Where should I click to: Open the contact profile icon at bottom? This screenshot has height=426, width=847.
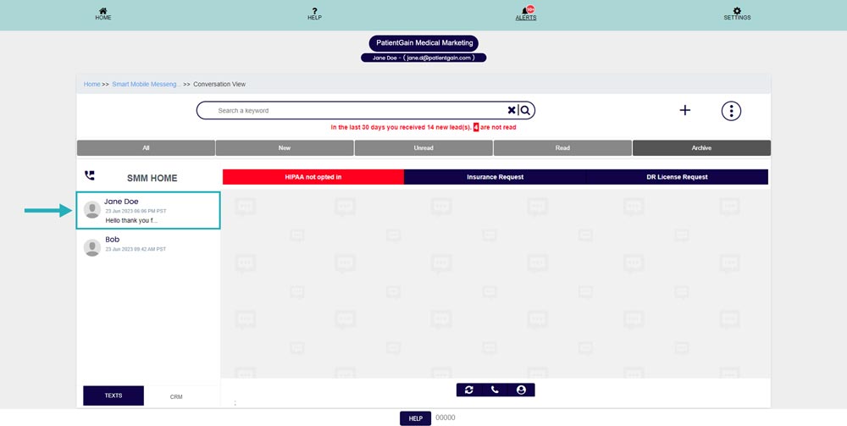(521, 390)
